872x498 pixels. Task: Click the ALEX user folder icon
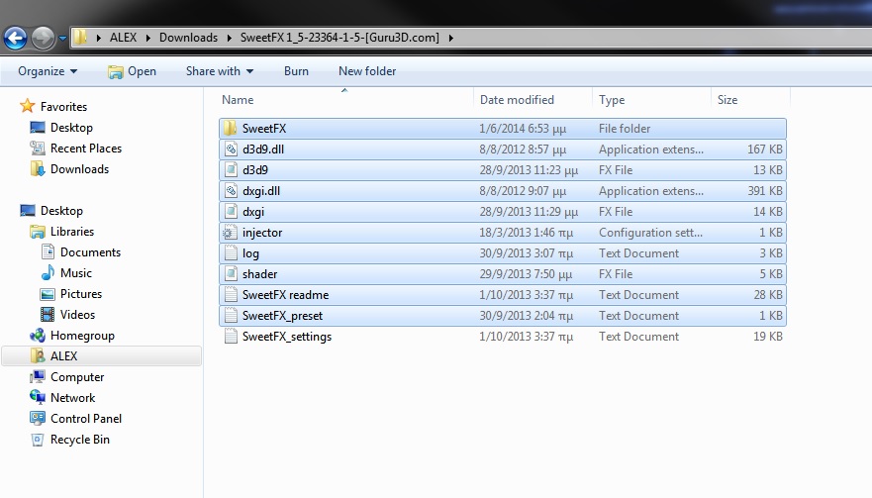pyautogui.click(x=38, y=356)
